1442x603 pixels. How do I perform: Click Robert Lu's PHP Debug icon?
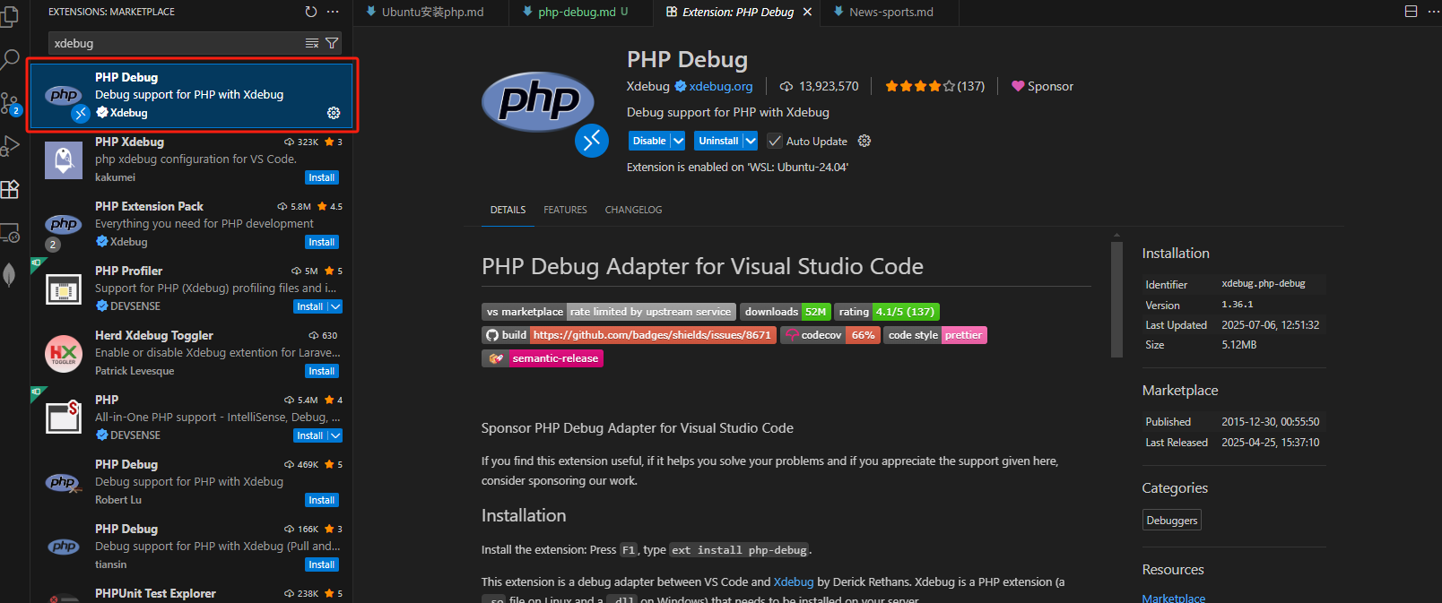[64, 482]
